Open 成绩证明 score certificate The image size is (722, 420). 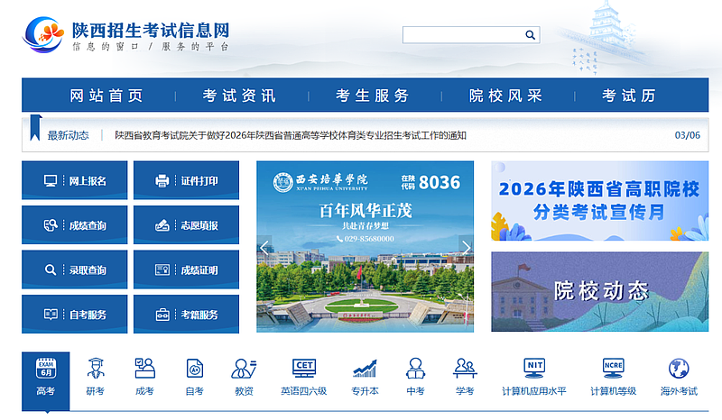pyautogui.click(x=187, y=269)
